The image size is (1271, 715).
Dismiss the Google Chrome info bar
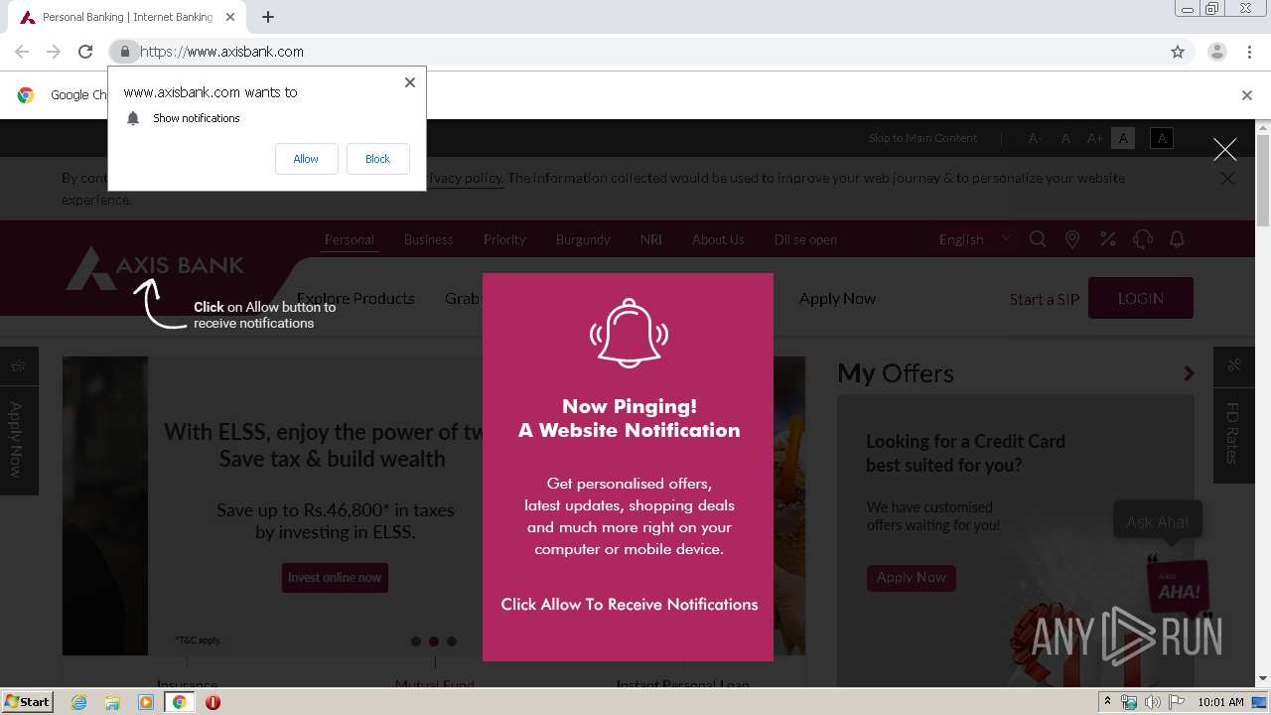[1247, 95]
